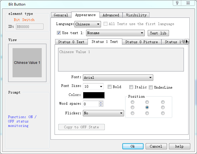Screen dimensions: 197x154
Task: Click the ID field BB0000
Action: [30, 27]
